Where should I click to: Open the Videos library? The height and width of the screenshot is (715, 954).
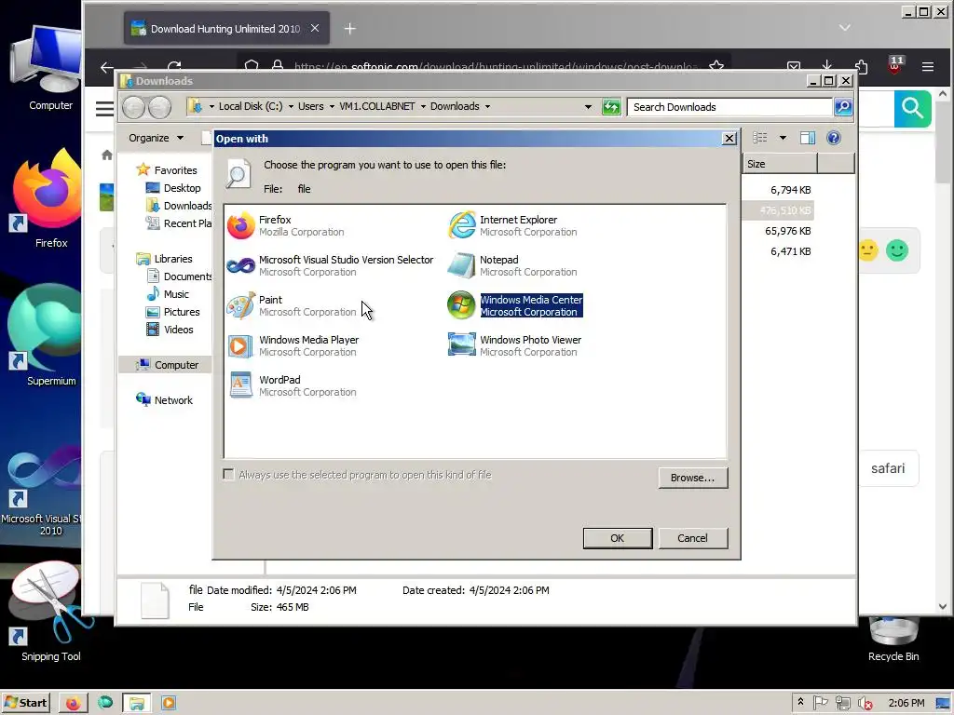(x=170, y=330)
